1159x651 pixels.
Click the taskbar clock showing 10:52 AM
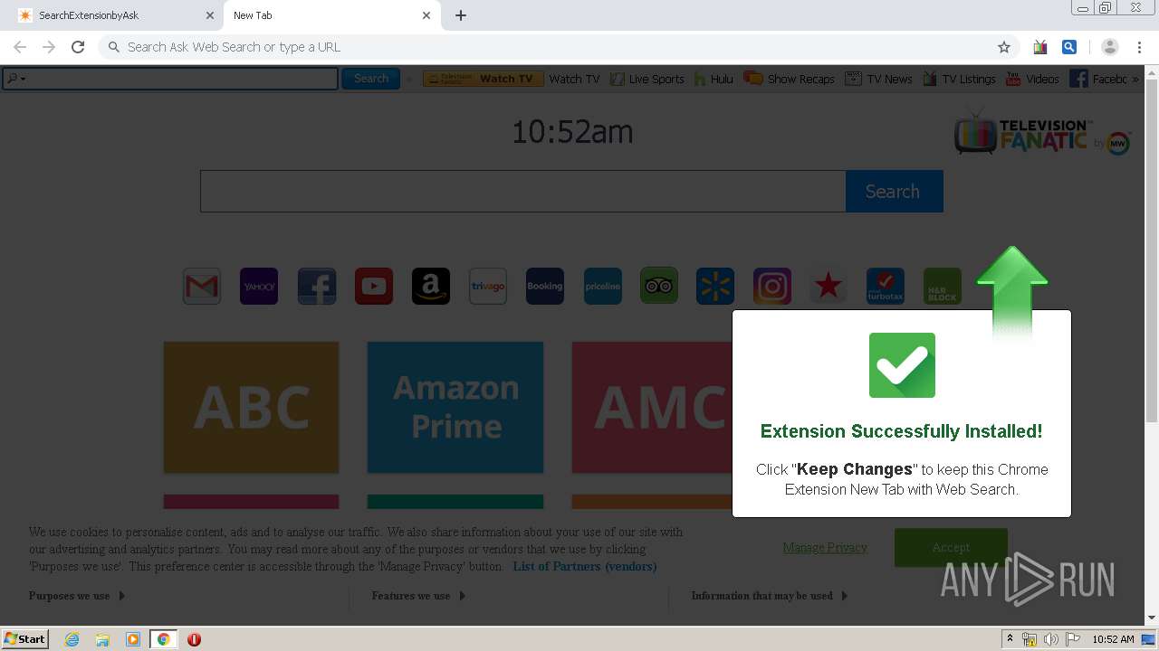1113,639
